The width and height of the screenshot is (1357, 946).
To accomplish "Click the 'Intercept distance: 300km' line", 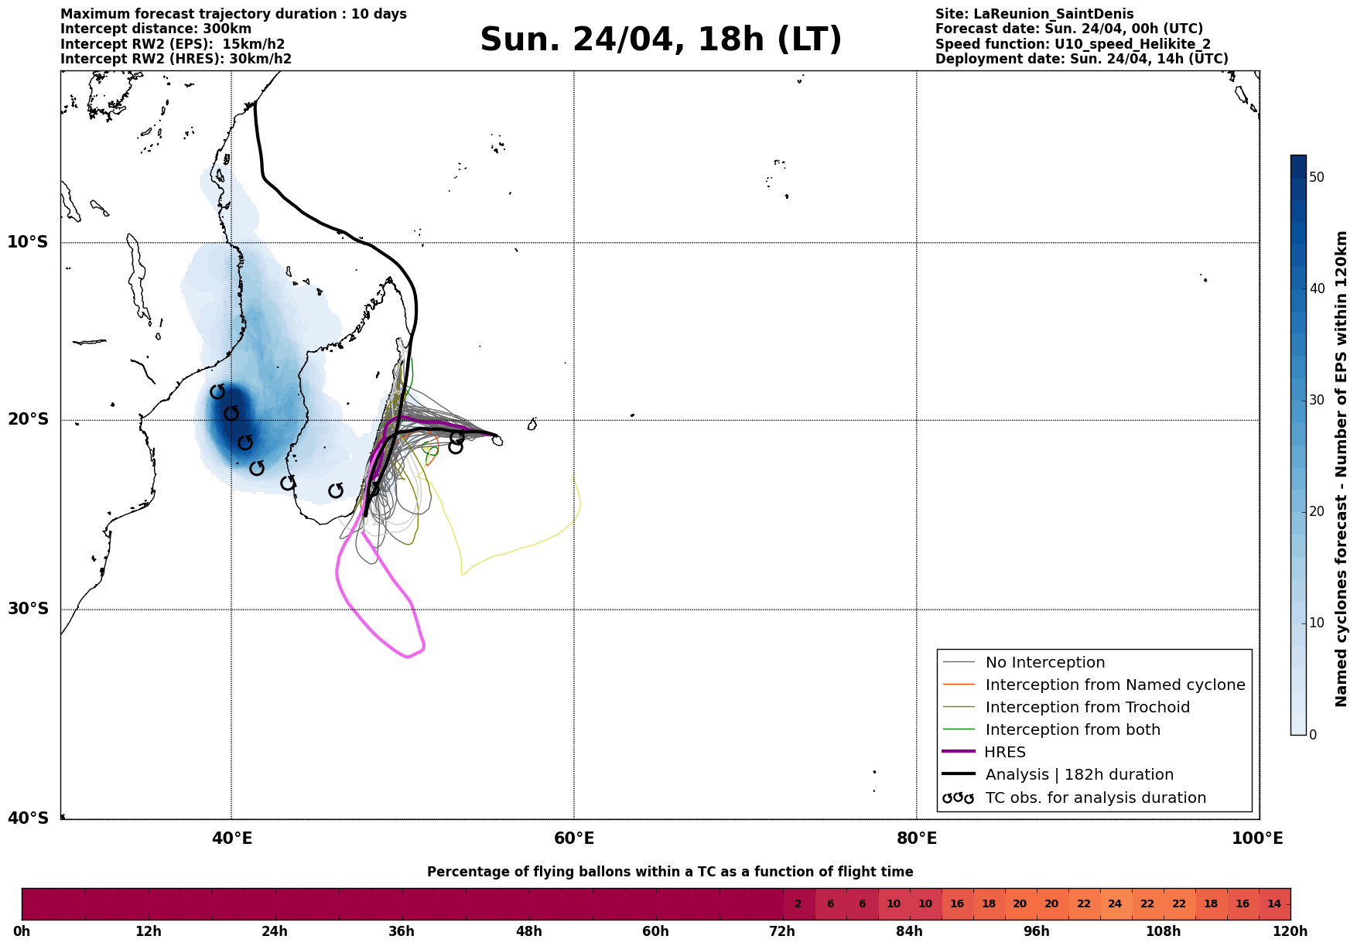I will pos(156,29).
